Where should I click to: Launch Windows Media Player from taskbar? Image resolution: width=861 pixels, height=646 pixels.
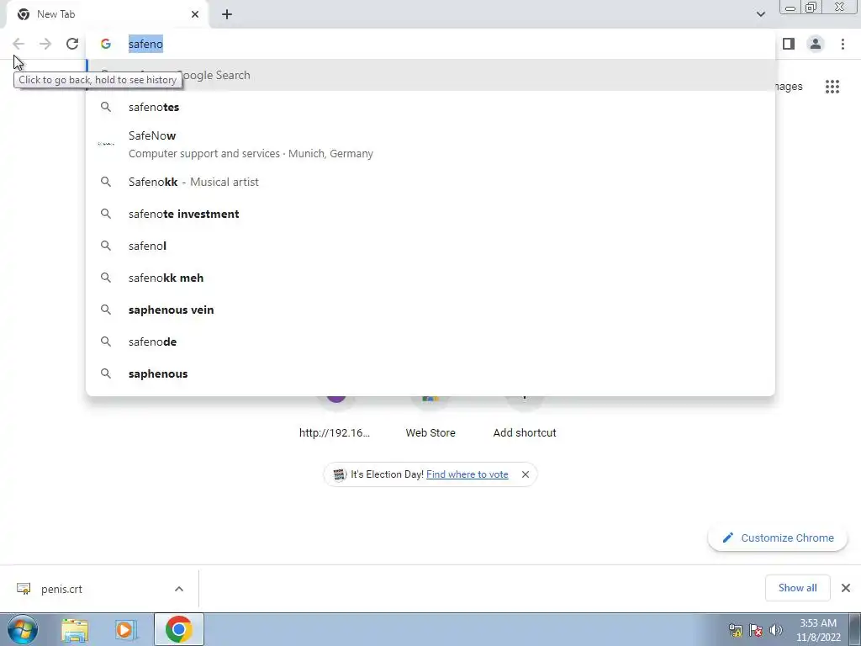(126, 629)
